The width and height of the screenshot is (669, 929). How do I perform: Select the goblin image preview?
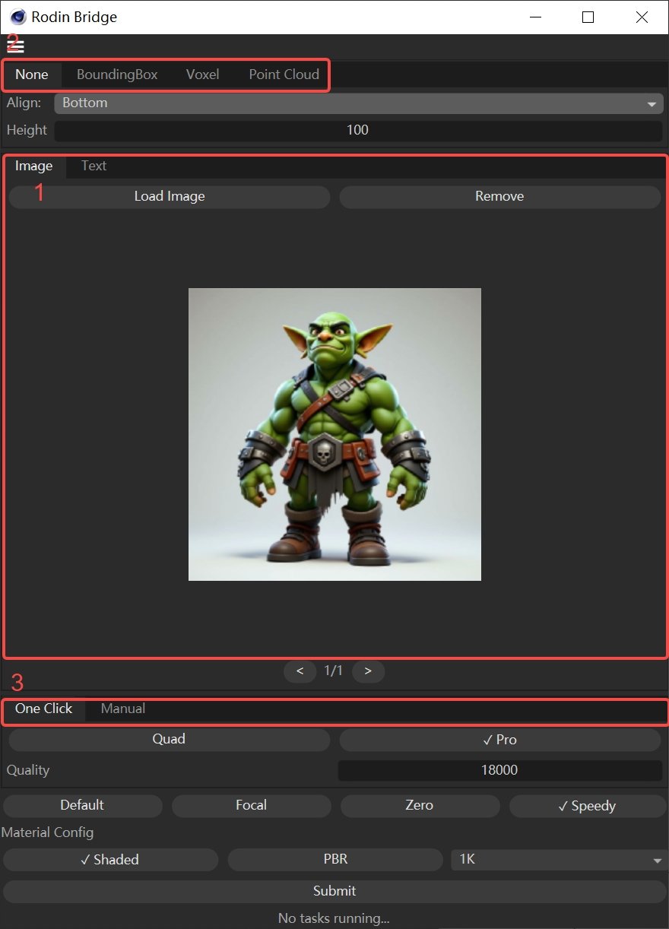click(334, 434)
